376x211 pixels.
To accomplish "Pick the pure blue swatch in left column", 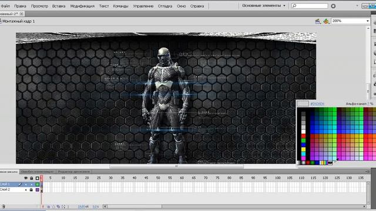I will 303,145.
